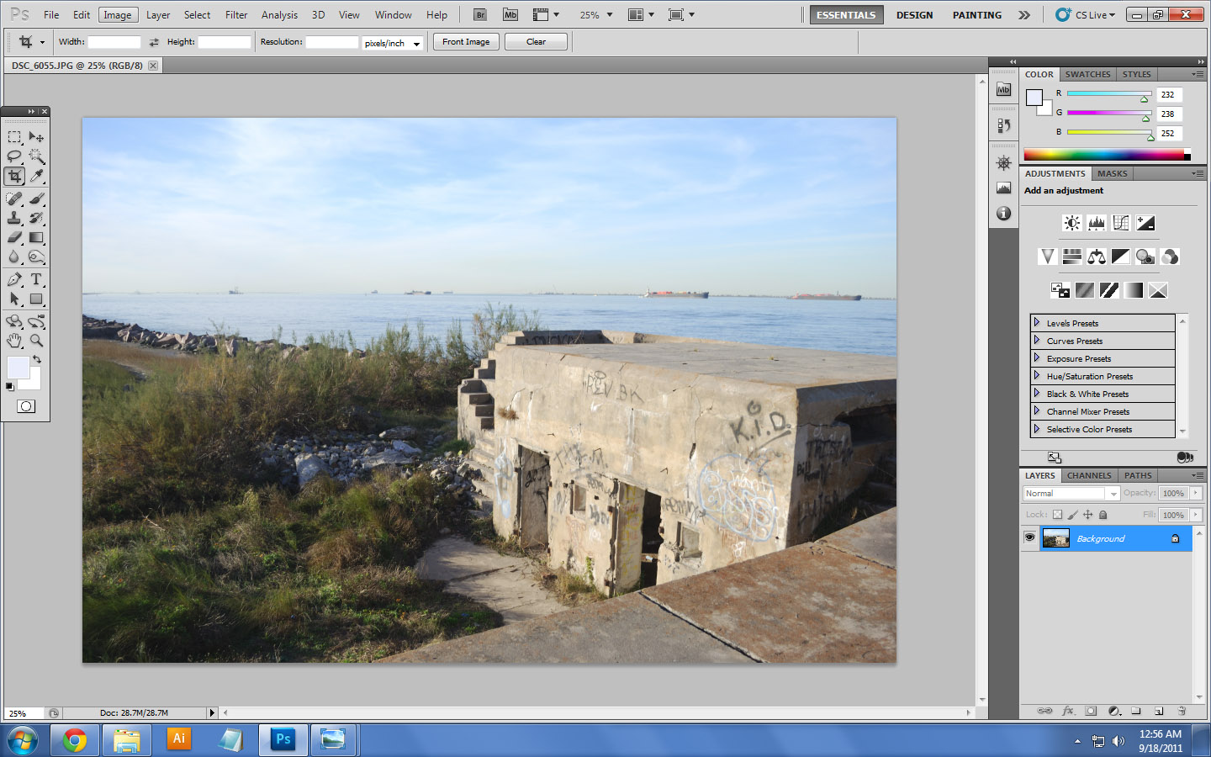Select the Rectangular Marquee tool
This screenshot has height=757, width=1211.
pyautogui.click(x=14, y=136)
